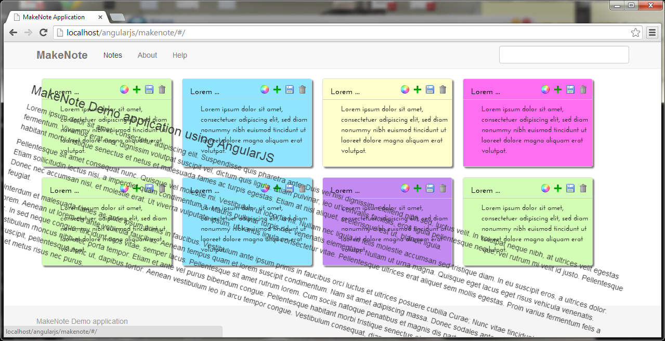Delete the top-row blue note

302,89
